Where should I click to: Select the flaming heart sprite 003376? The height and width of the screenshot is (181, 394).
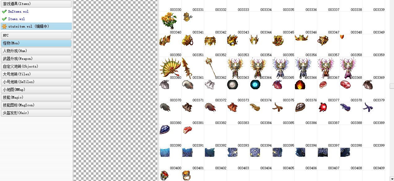(300, 85)
